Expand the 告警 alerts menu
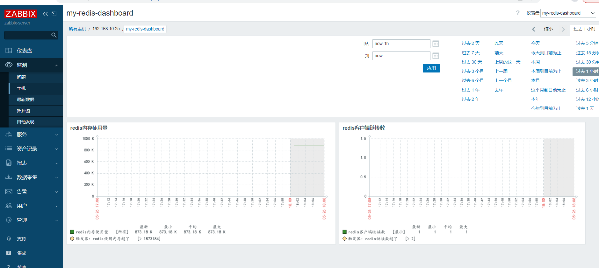This screenshot has width=599, height=268. coord(31,192)
